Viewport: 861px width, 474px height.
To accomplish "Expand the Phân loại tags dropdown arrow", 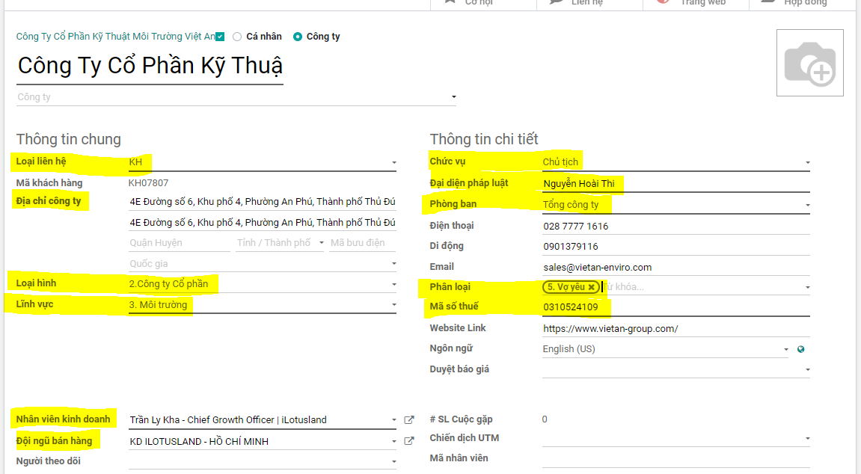I will [x=808, y=288].
